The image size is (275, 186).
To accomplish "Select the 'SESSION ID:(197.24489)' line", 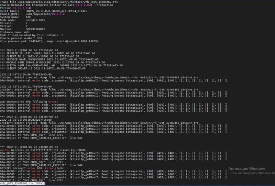I will (x=48, y=53).
